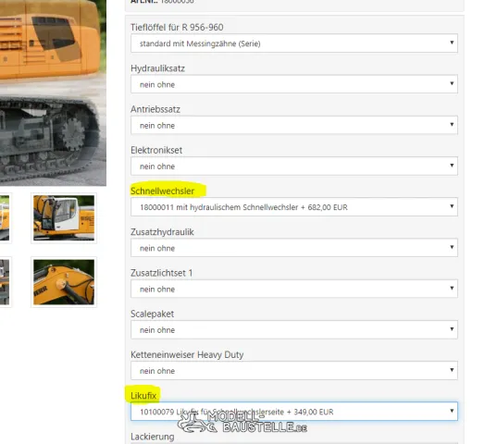Open the Ketteneinweiser Heavy Duty dropdown
The image size is (485, 444).
[x=293, y=370]
